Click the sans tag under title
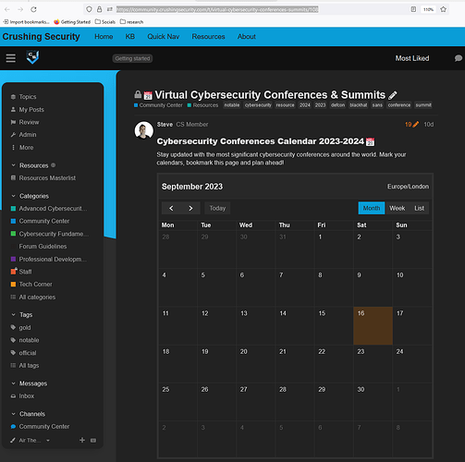Screen dimensions: 465x462 377,105
